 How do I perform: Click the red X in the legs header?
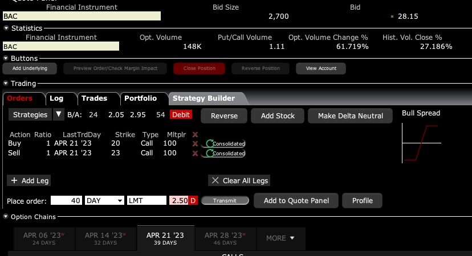[x=196, y=134]
